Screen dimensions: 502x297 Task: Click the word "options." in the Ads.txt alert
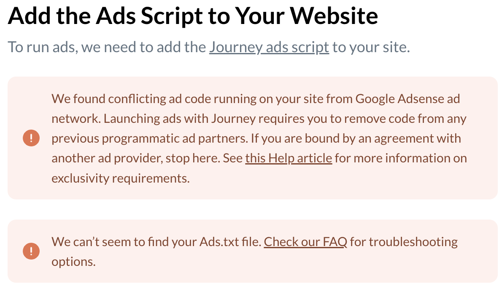coord(73,262)
